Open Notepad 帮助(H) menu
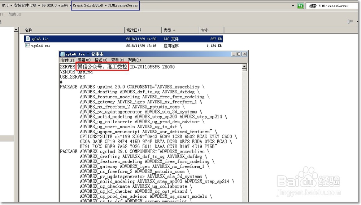This screenshot has width=361, height=205. coord(134,60)
